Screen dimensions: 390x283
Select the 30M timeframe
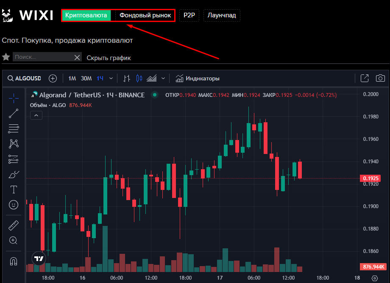click(86, 78)
